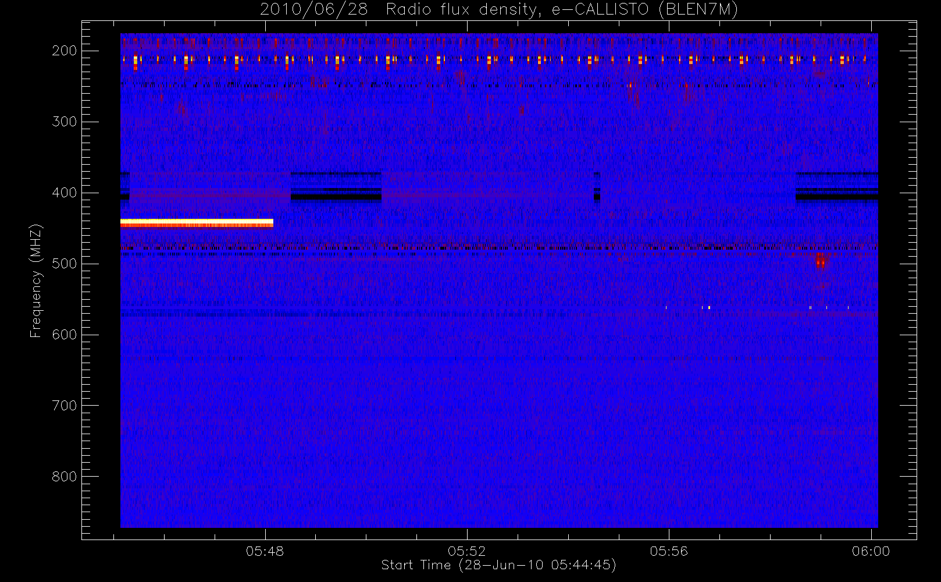Click the 05:52 time tick label
This screenshot has height=582, width=941.
point(467,551)
